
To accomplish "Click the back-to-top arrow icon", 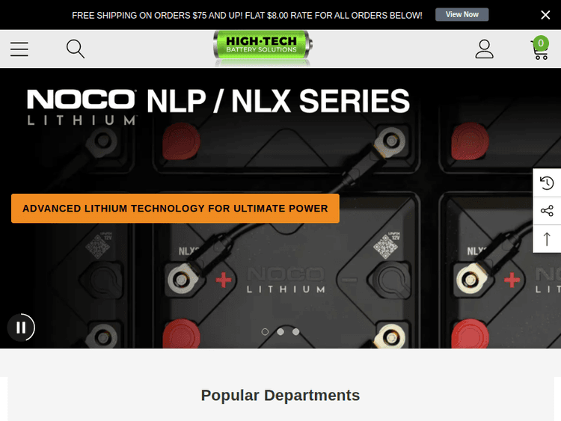I will click(547, 239).
